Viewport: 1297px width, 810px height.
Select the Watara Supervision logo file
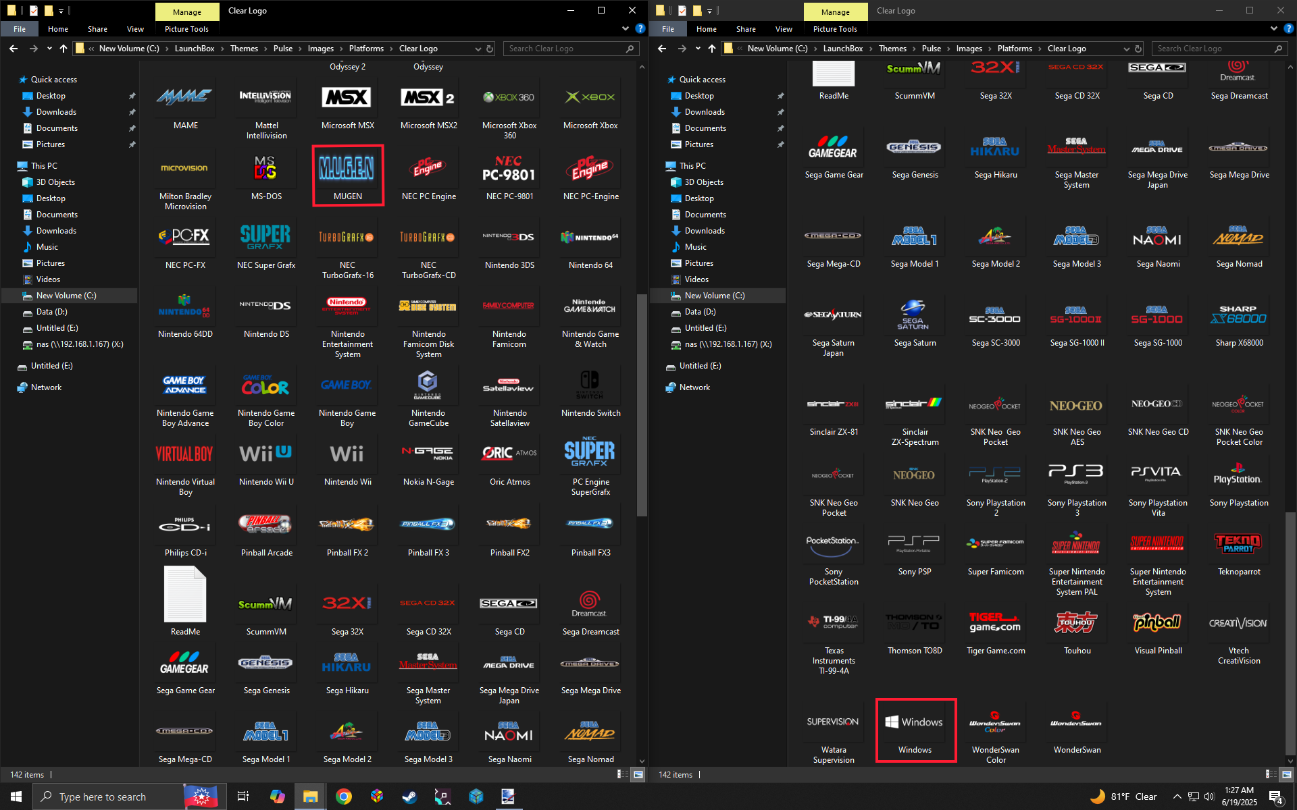pyautogui.click(x=834, y=734)
